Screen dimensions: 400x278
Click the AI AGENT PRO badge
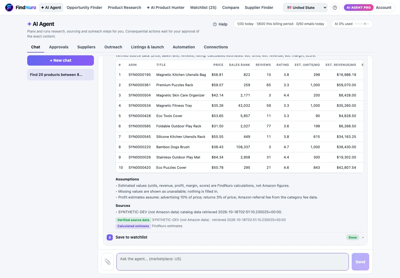(x=359, y=8)
